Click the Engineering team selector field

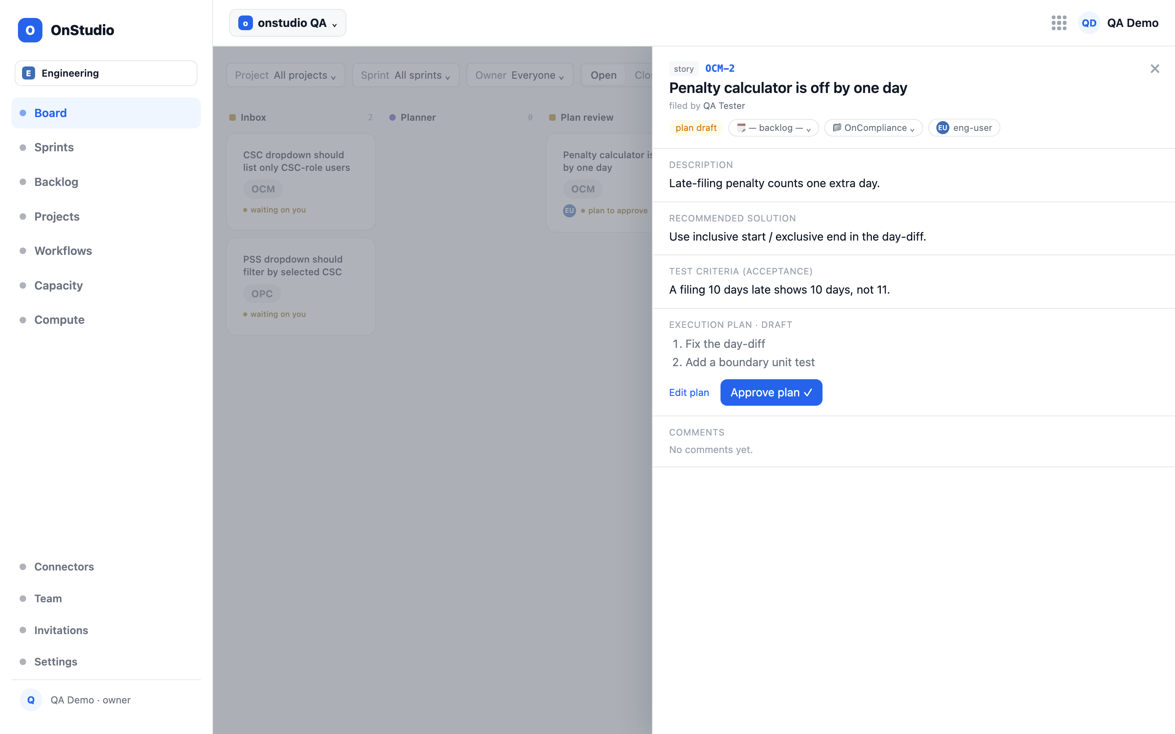[x=106, y=73]
